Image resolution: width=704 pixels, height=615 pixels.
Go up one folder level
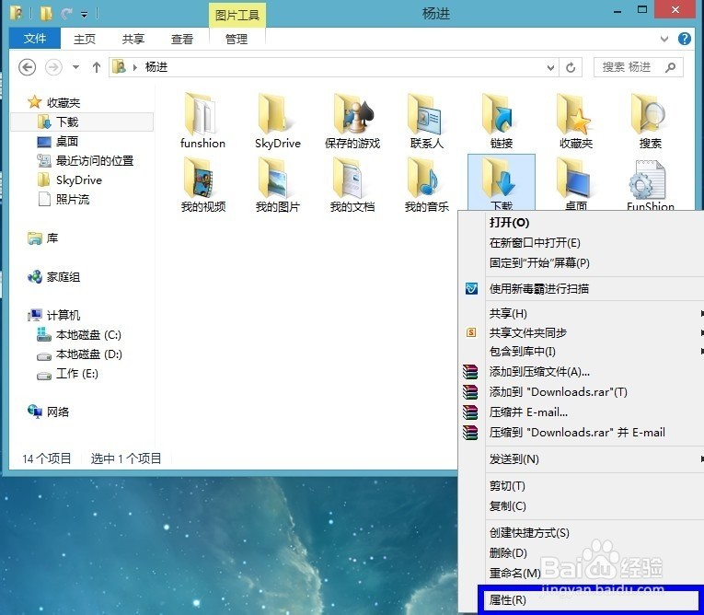click(x=96, y=67)
